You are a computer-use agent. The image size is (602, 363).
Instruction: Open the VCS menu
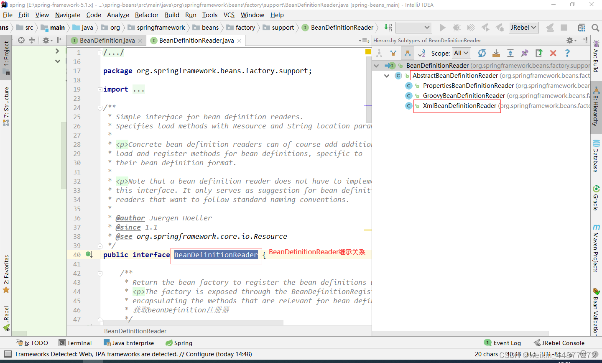pos(229,15)
